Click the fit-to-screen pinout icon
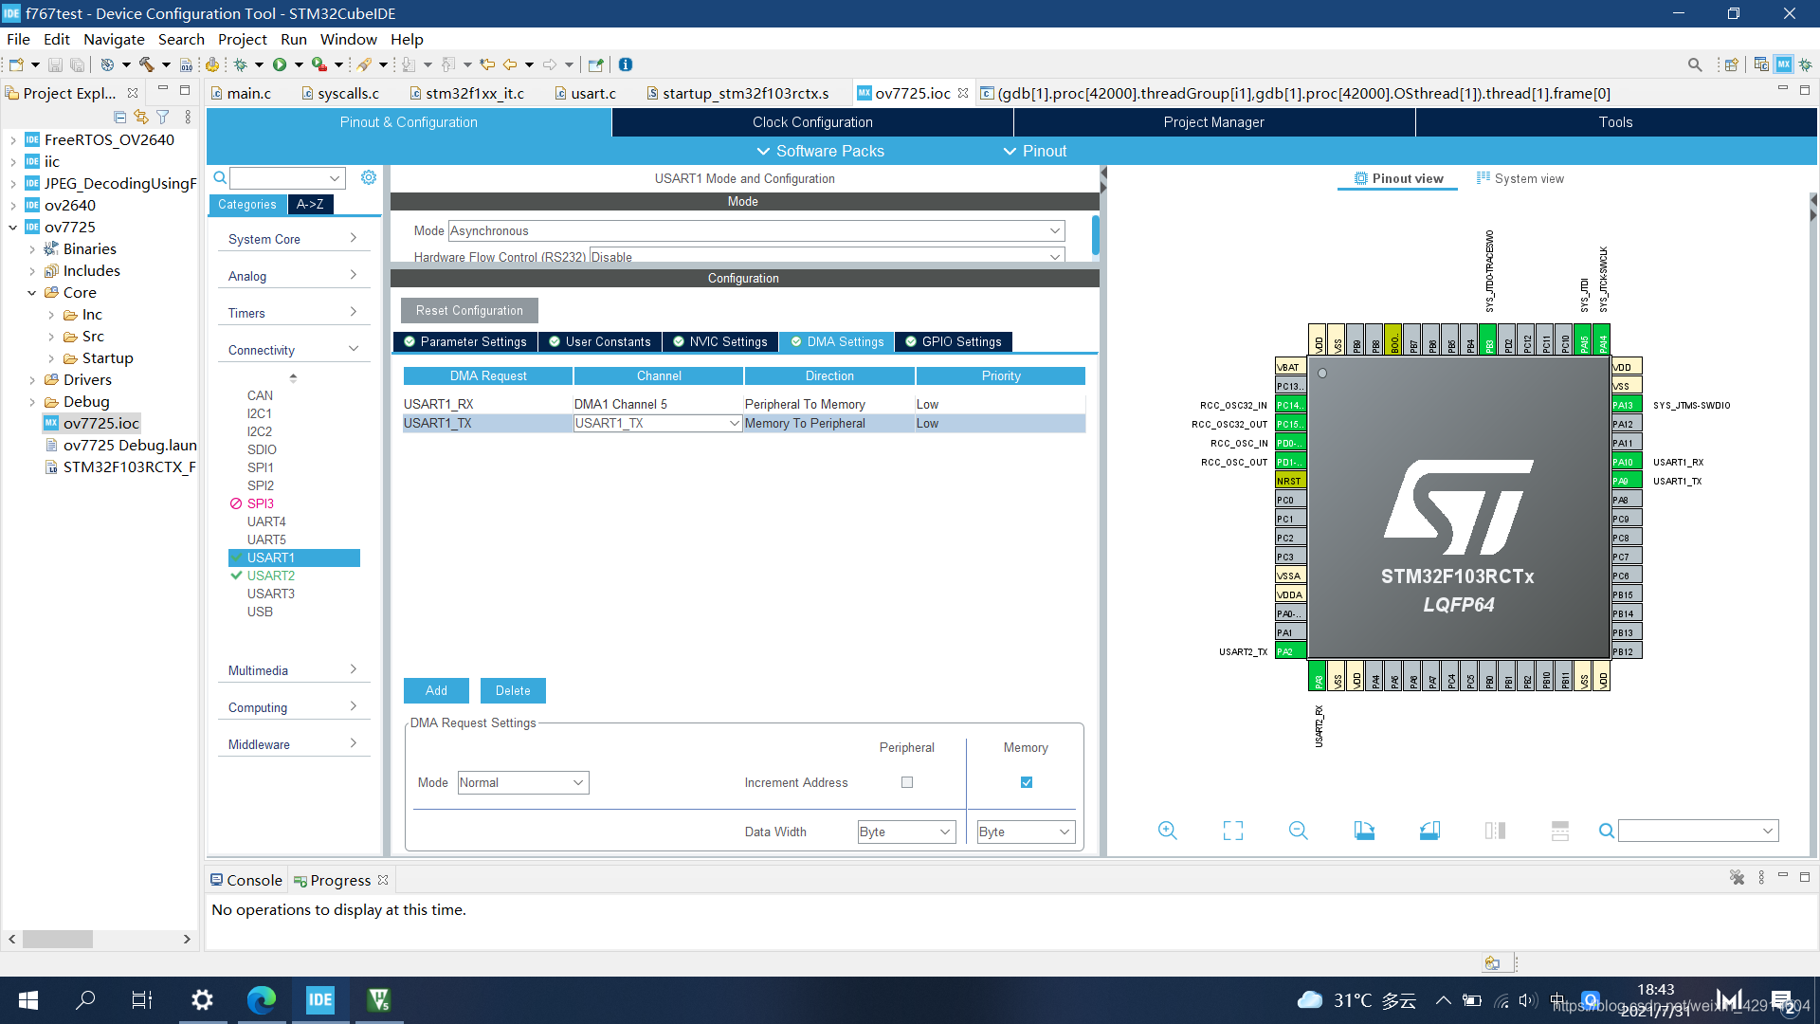 pos(1233,831)
